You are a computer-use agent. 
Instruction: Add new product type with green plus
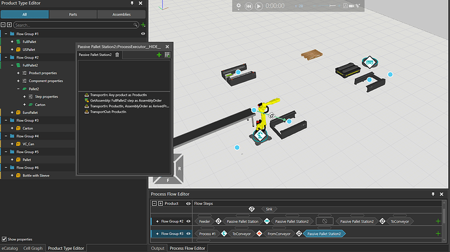click(x=143, y=25)
